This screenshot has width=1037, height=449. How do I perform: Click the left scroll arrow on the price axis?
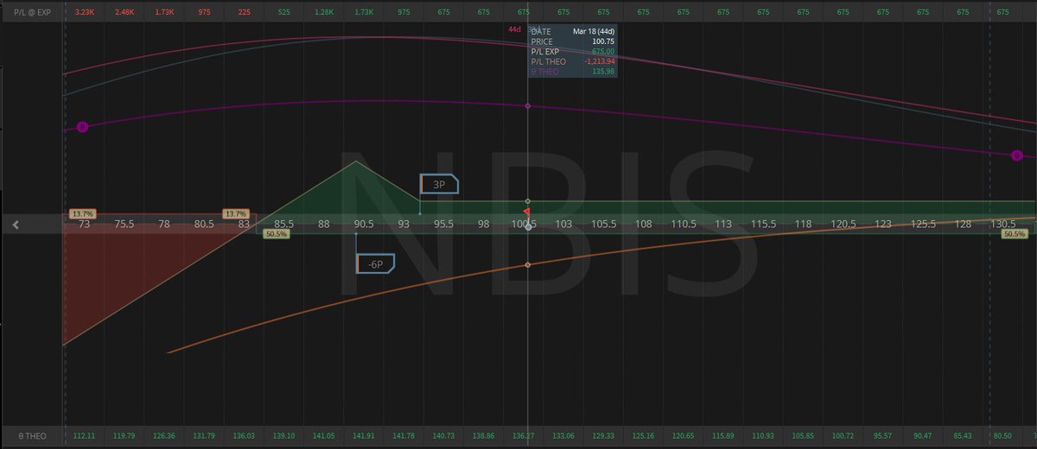[x=16, y=224]
